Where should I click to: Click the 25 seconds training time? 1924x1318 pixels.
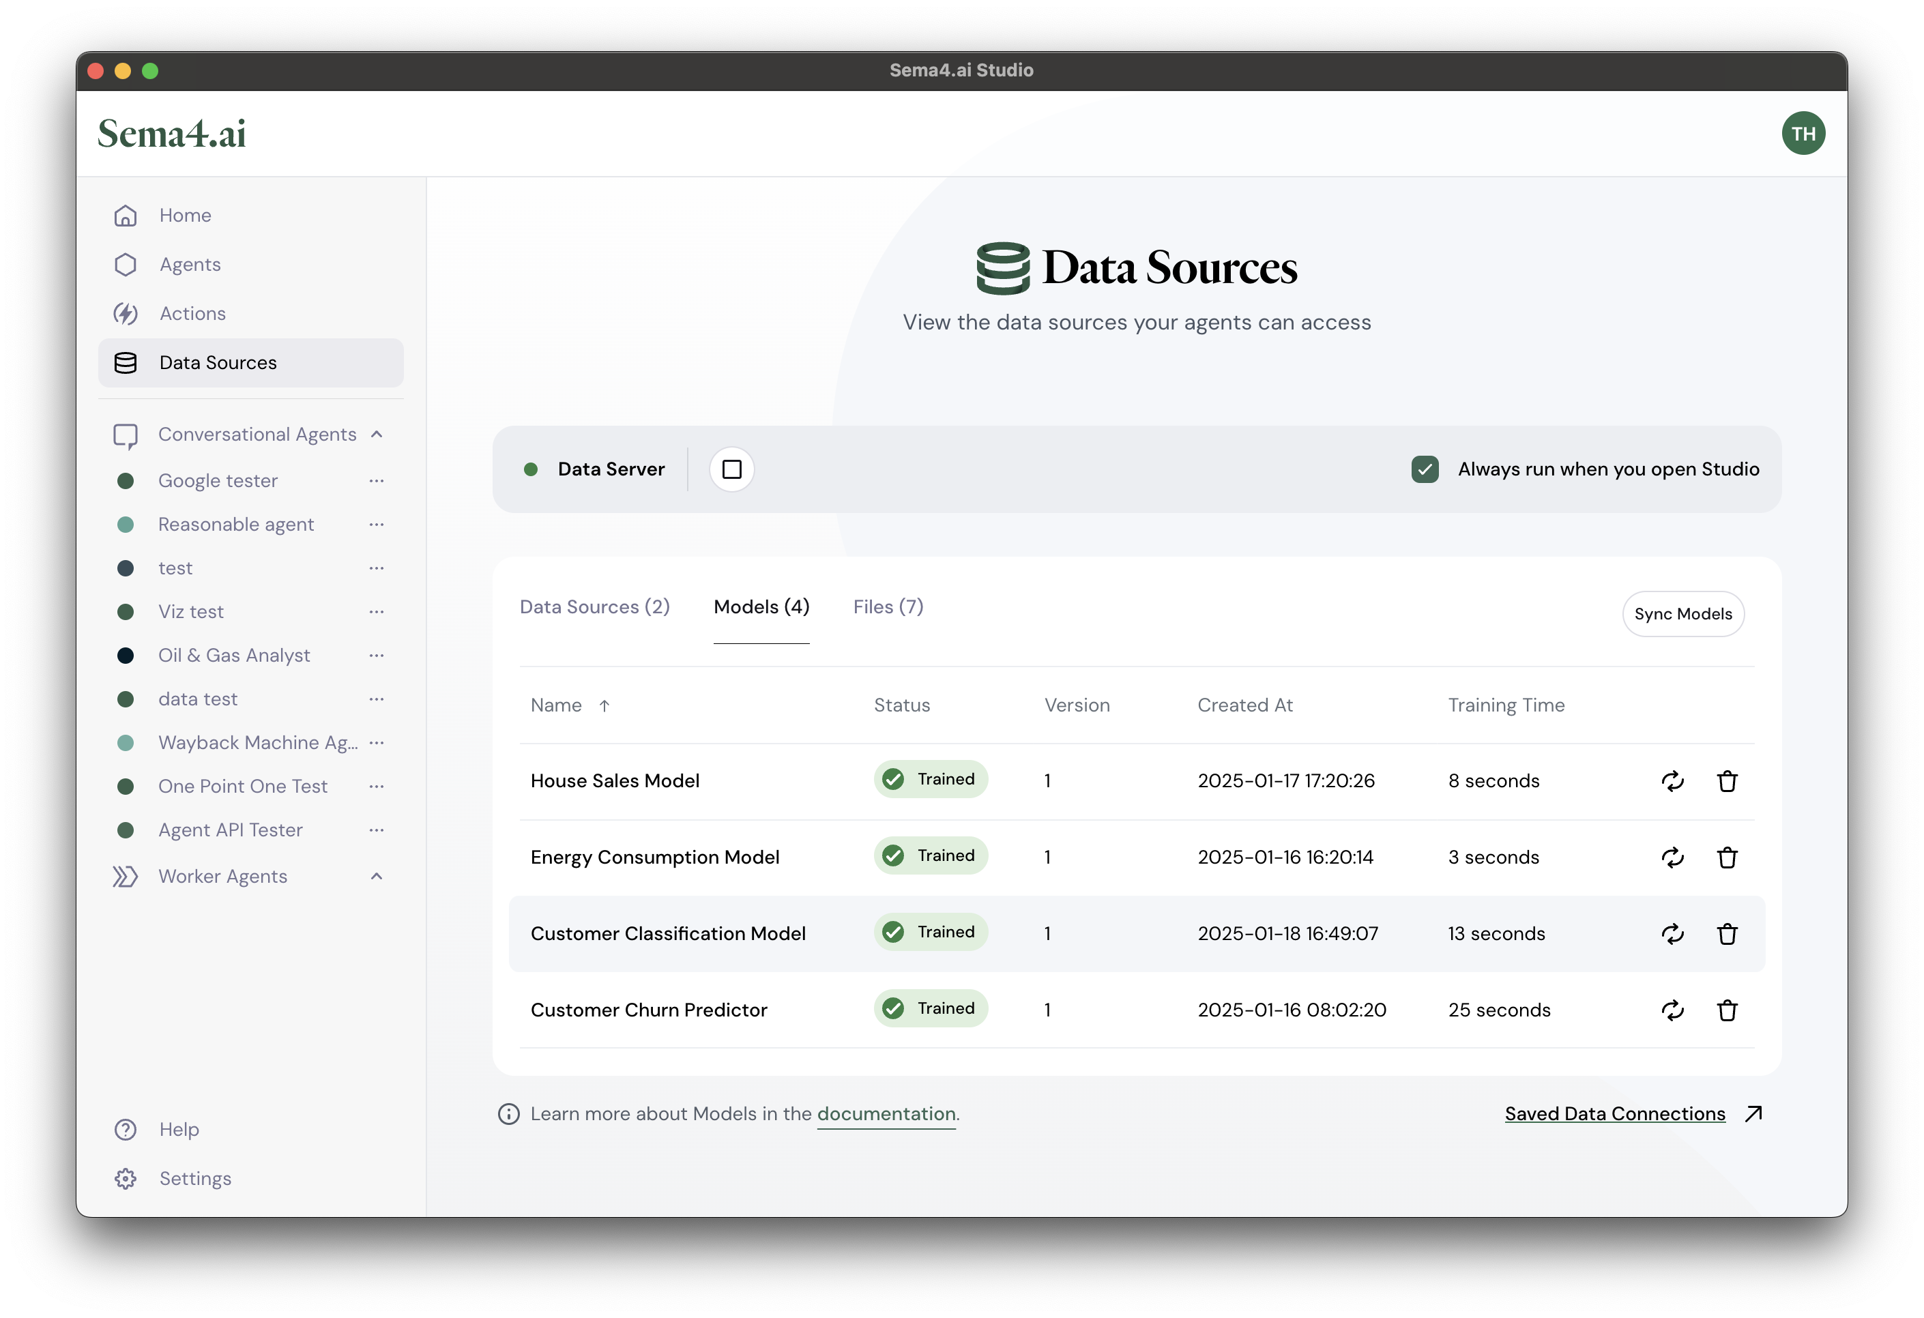1498,1010
